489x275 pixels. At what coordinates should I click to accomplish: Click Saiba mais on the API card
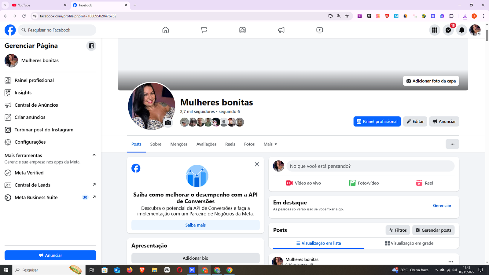[x=196, y=225]
